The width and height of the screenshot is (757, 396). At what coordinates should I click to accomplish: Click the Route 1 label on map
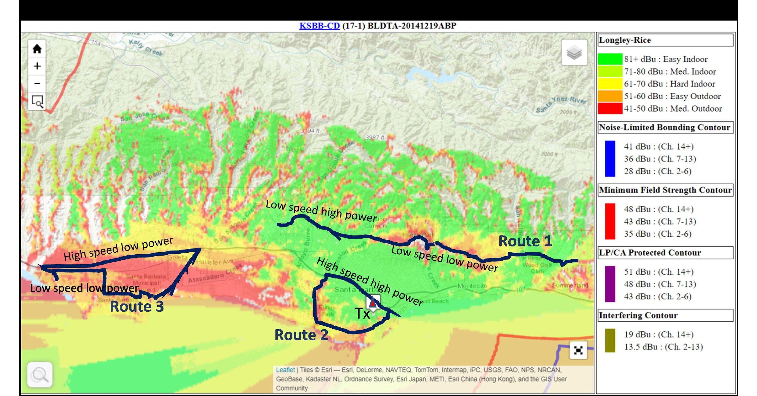525,241
